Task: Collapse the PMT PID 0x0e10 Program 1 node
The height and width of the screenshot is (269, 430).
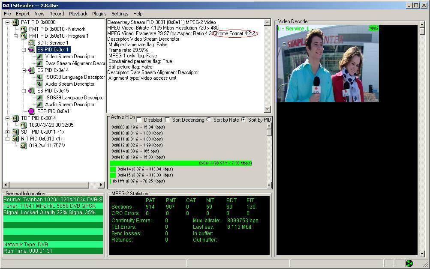Action: 15,36
